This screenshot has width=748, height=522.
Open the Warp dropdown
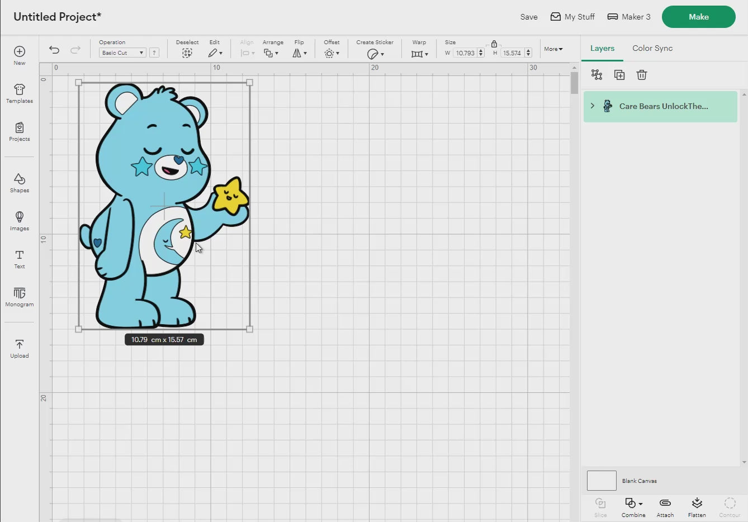coord(419,54)
